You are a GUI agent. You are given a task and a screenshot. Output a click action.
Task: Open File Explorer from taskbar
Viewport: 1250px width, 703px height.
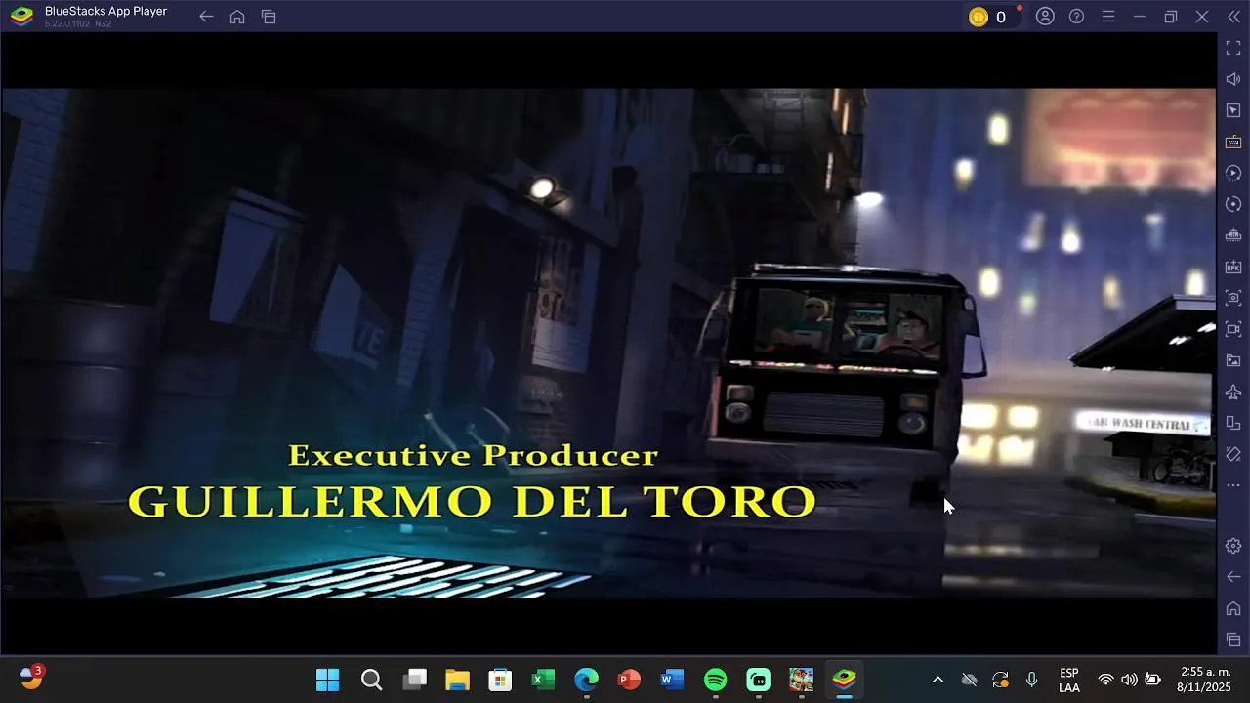(x=457, y=680)
